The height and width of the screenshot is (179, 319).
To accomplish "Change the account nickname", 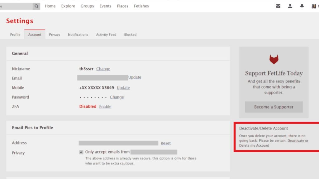I will click(103, 69).
